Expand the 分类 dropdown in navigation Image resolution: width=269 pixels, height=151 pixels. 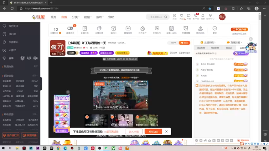(76, 17)
